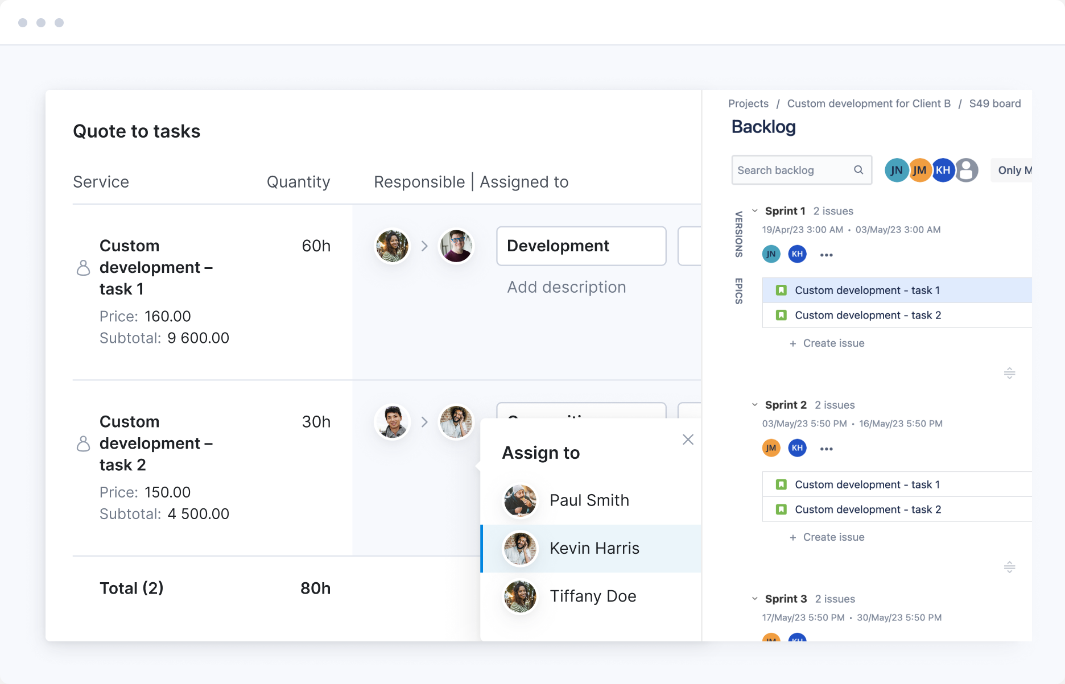1065x684 pixels.
Task: Select the JM avatar filter in backlog header
Action: (x=919, y=170)
